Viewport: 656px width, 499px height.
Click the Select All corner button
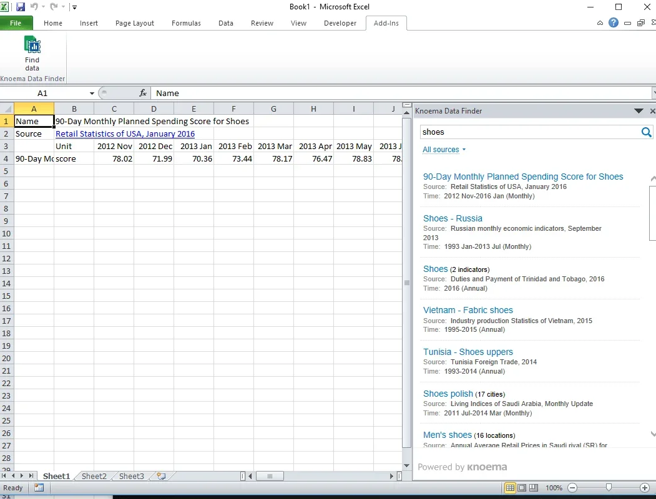click(x=7, y=109)
